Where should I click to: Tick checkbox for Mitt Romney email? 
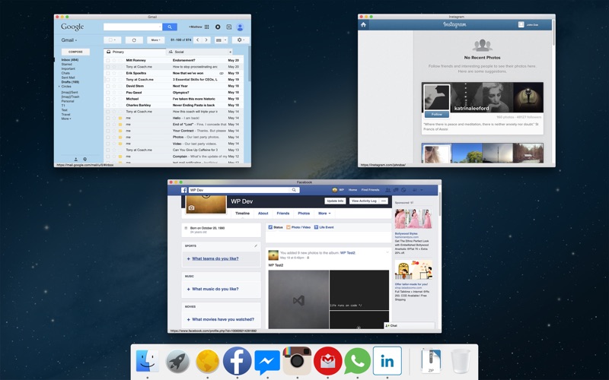click(x=108, y=61)
